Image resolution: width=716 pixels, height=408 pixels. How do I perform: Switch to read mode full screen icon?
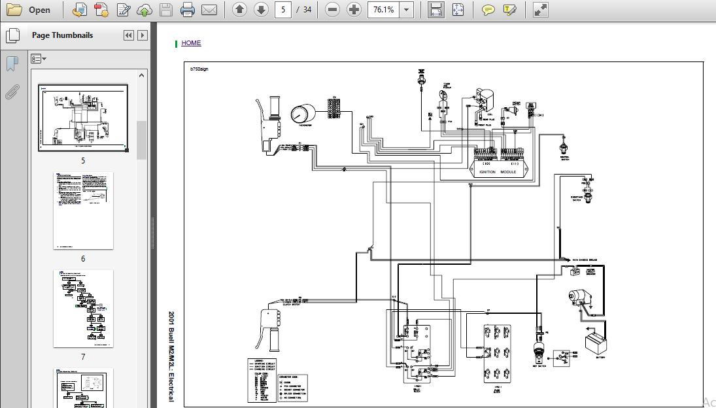coord(540,10)
